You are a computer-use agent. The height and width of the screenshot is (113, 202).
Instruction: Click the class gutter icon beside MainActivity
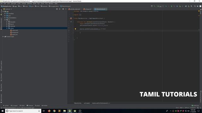(71, 18)
